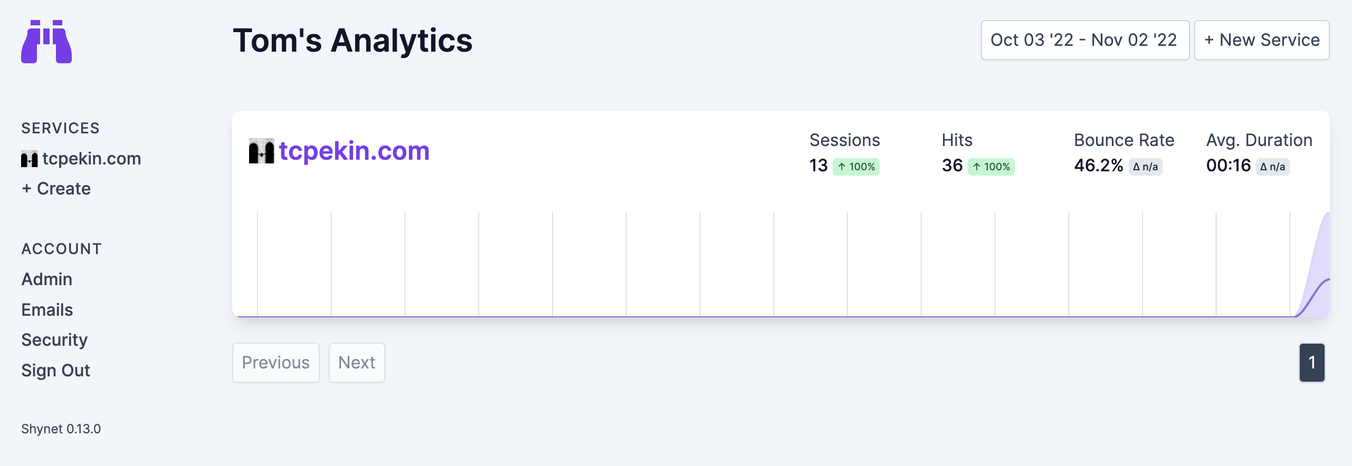Click + Create in the Services menu
The height and width of the screenshot is (466, 1352).
coord(56,189)
